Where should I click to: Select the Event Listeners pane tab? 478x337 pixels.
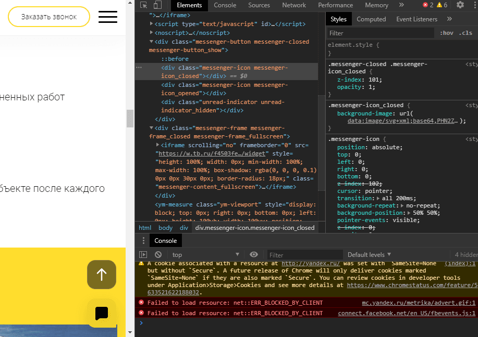pos(416,19)
